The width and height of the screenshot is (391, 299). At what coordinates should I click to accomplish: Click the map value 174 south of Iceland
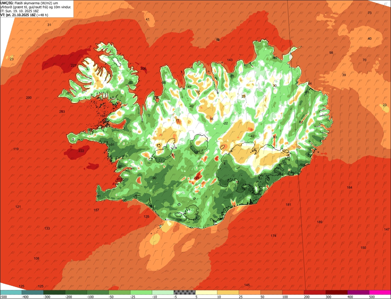point(273,236)
